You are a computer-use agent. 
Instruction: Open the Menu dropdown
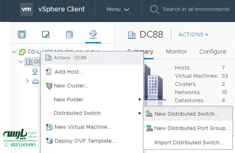click(118, 9)
